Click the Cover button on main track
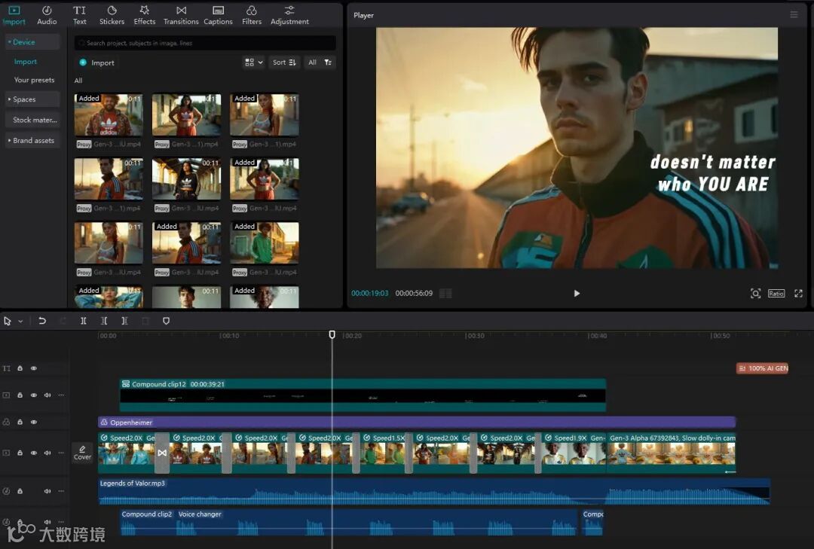Image resolution: width=814 pixels, height=549 pixels. click(82, 453)
